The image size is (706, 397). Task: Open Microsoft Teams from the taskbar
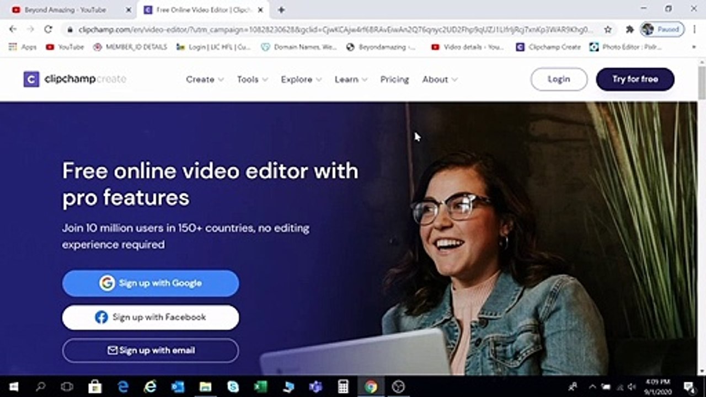coord(315,387)
